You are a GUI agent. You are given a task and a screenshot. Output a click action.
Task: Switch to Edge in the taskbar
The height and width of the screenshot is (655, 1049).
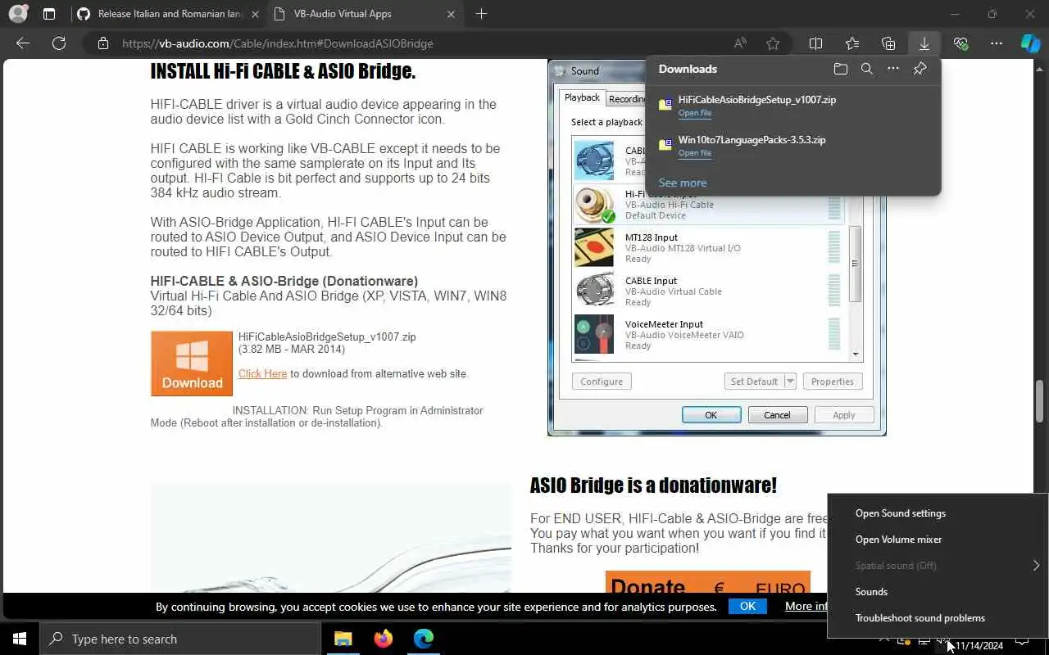click(x=423, y=639)
